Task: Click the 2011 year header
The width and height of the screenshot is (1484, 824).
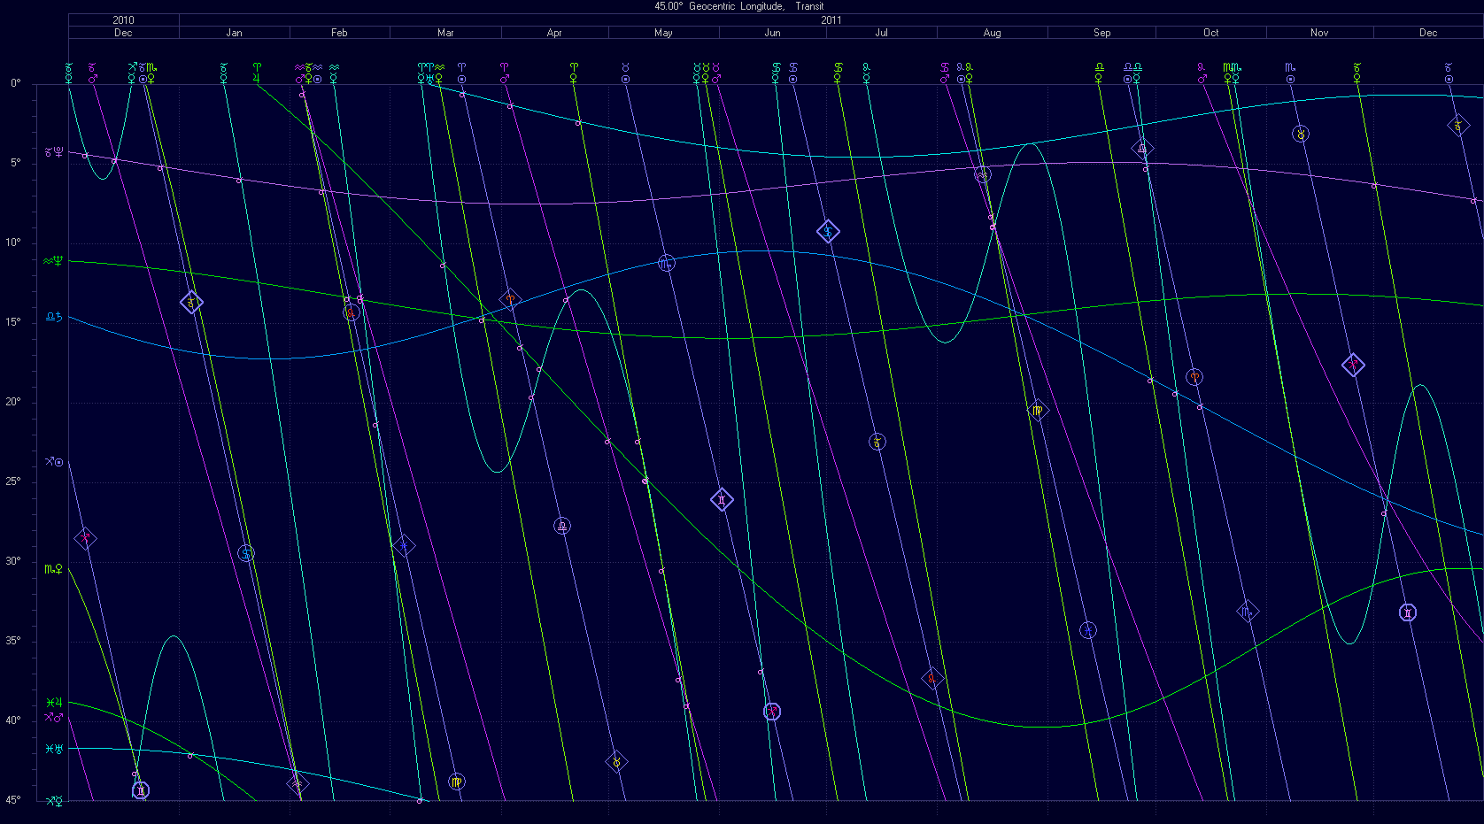Action: click(831, 19)
